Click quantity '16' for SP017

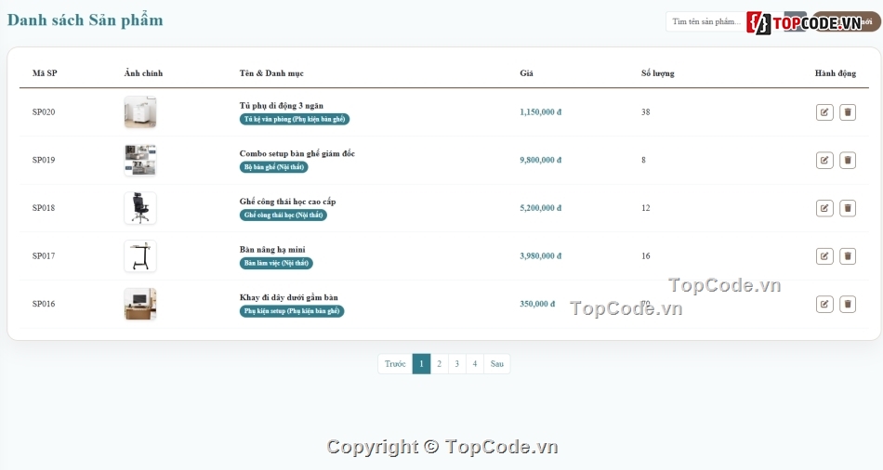tap(645, 255)
